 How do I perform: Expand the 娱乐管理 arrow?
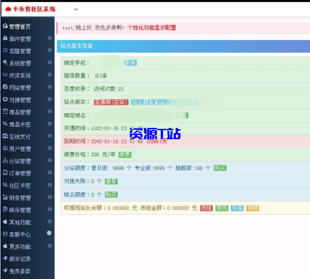49,209
